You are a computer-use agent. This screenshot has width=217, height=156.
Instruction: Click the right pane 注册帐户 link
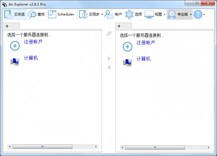tap(145, 43)
